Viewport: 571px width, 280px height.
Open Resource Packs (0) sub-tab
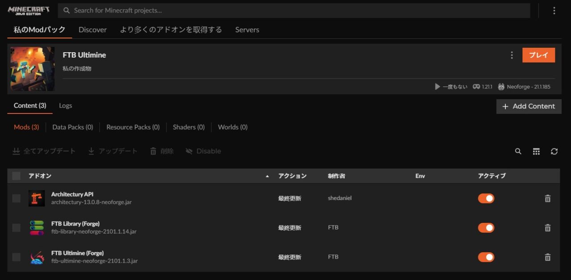pos(133,127)
